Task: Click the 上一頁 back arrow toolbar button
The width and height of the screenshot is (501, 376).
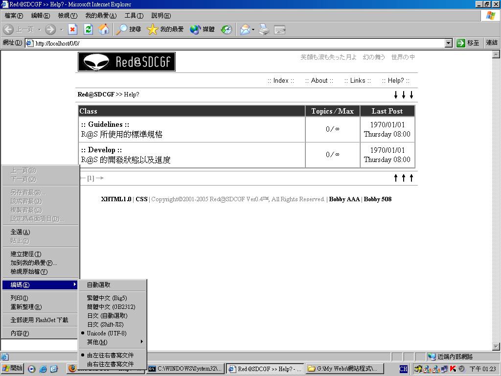Action: coord(19,29)
